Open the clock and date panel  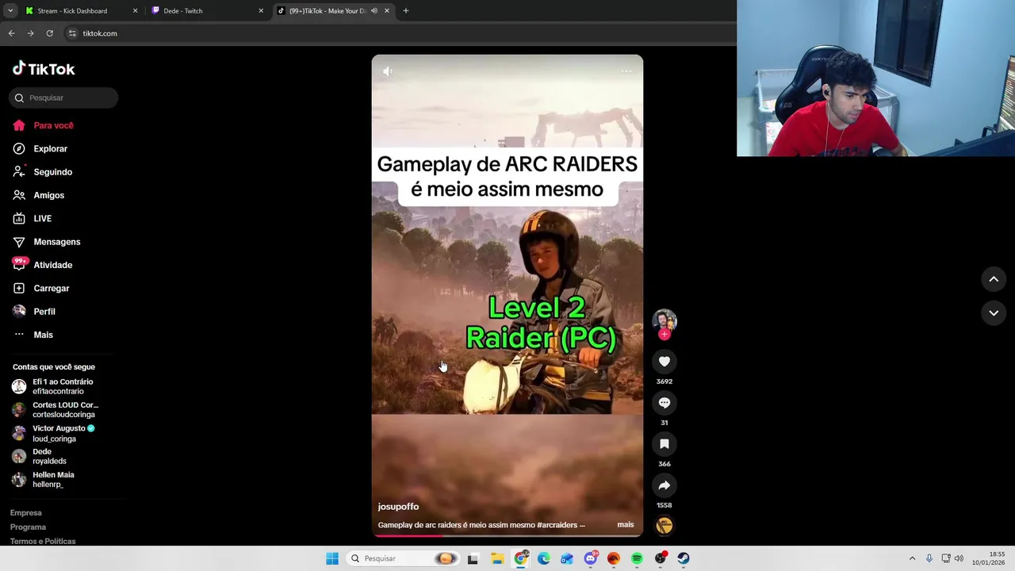[x=990, y=558]
